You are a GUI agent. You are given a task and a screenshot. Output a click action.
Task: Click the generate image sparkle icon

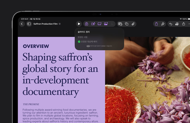point(106,24)
